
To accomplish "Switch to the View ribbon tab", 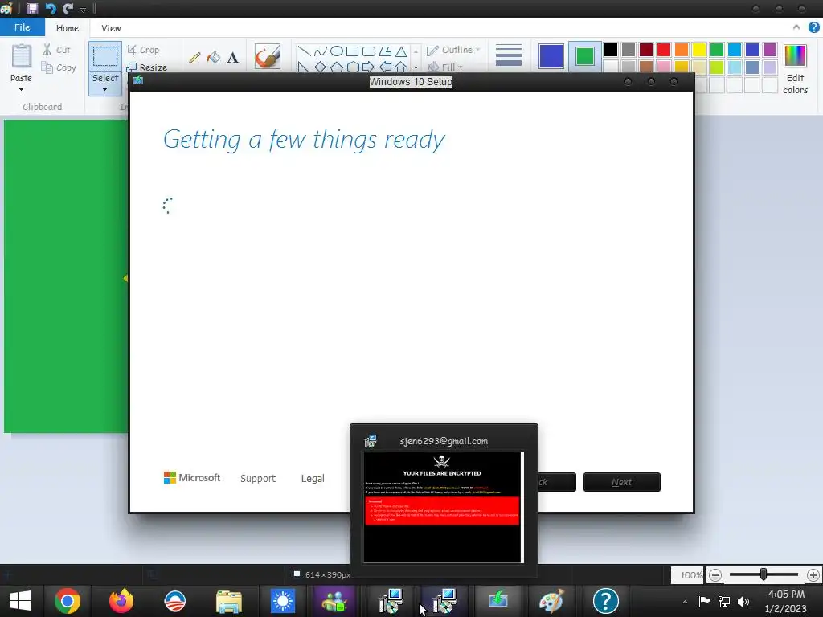I will tap(111, 28).
